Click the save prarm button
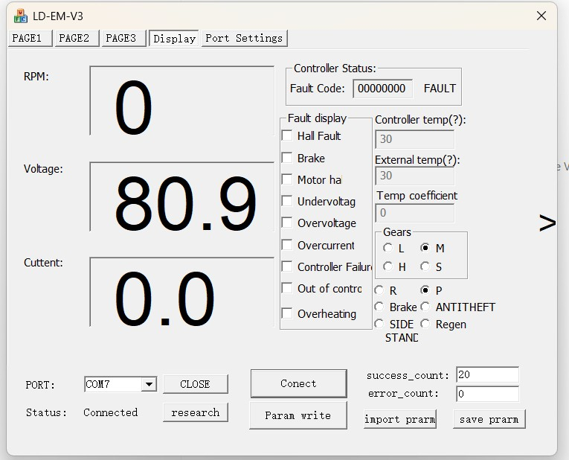569x460 pixels. click(x=489, y=419)
